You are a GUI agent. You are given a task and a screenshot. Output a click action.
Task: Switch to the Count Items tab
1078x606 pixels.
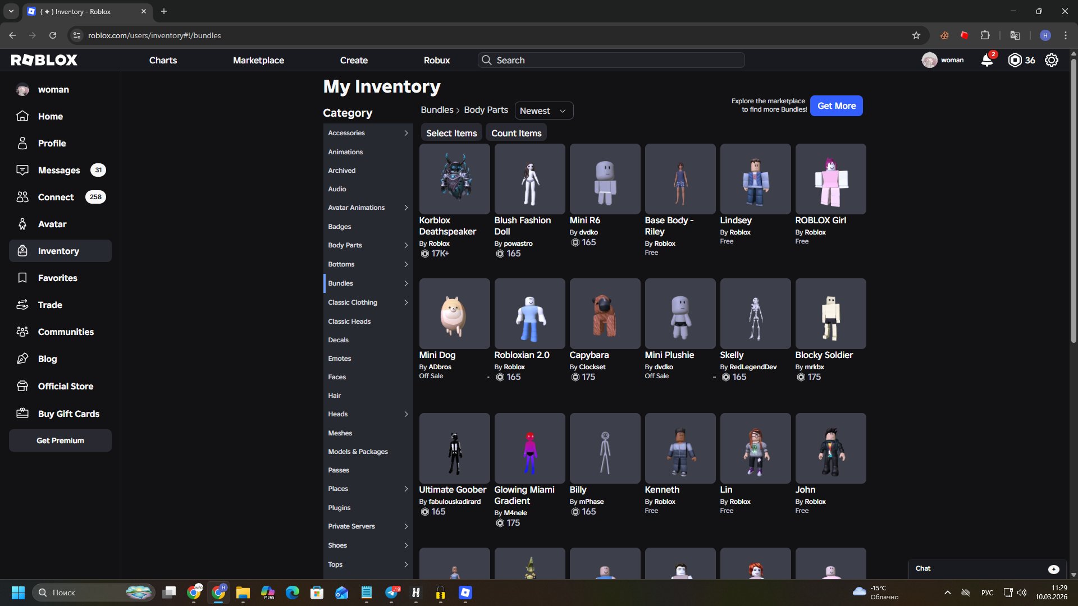(x=516, y=132)
